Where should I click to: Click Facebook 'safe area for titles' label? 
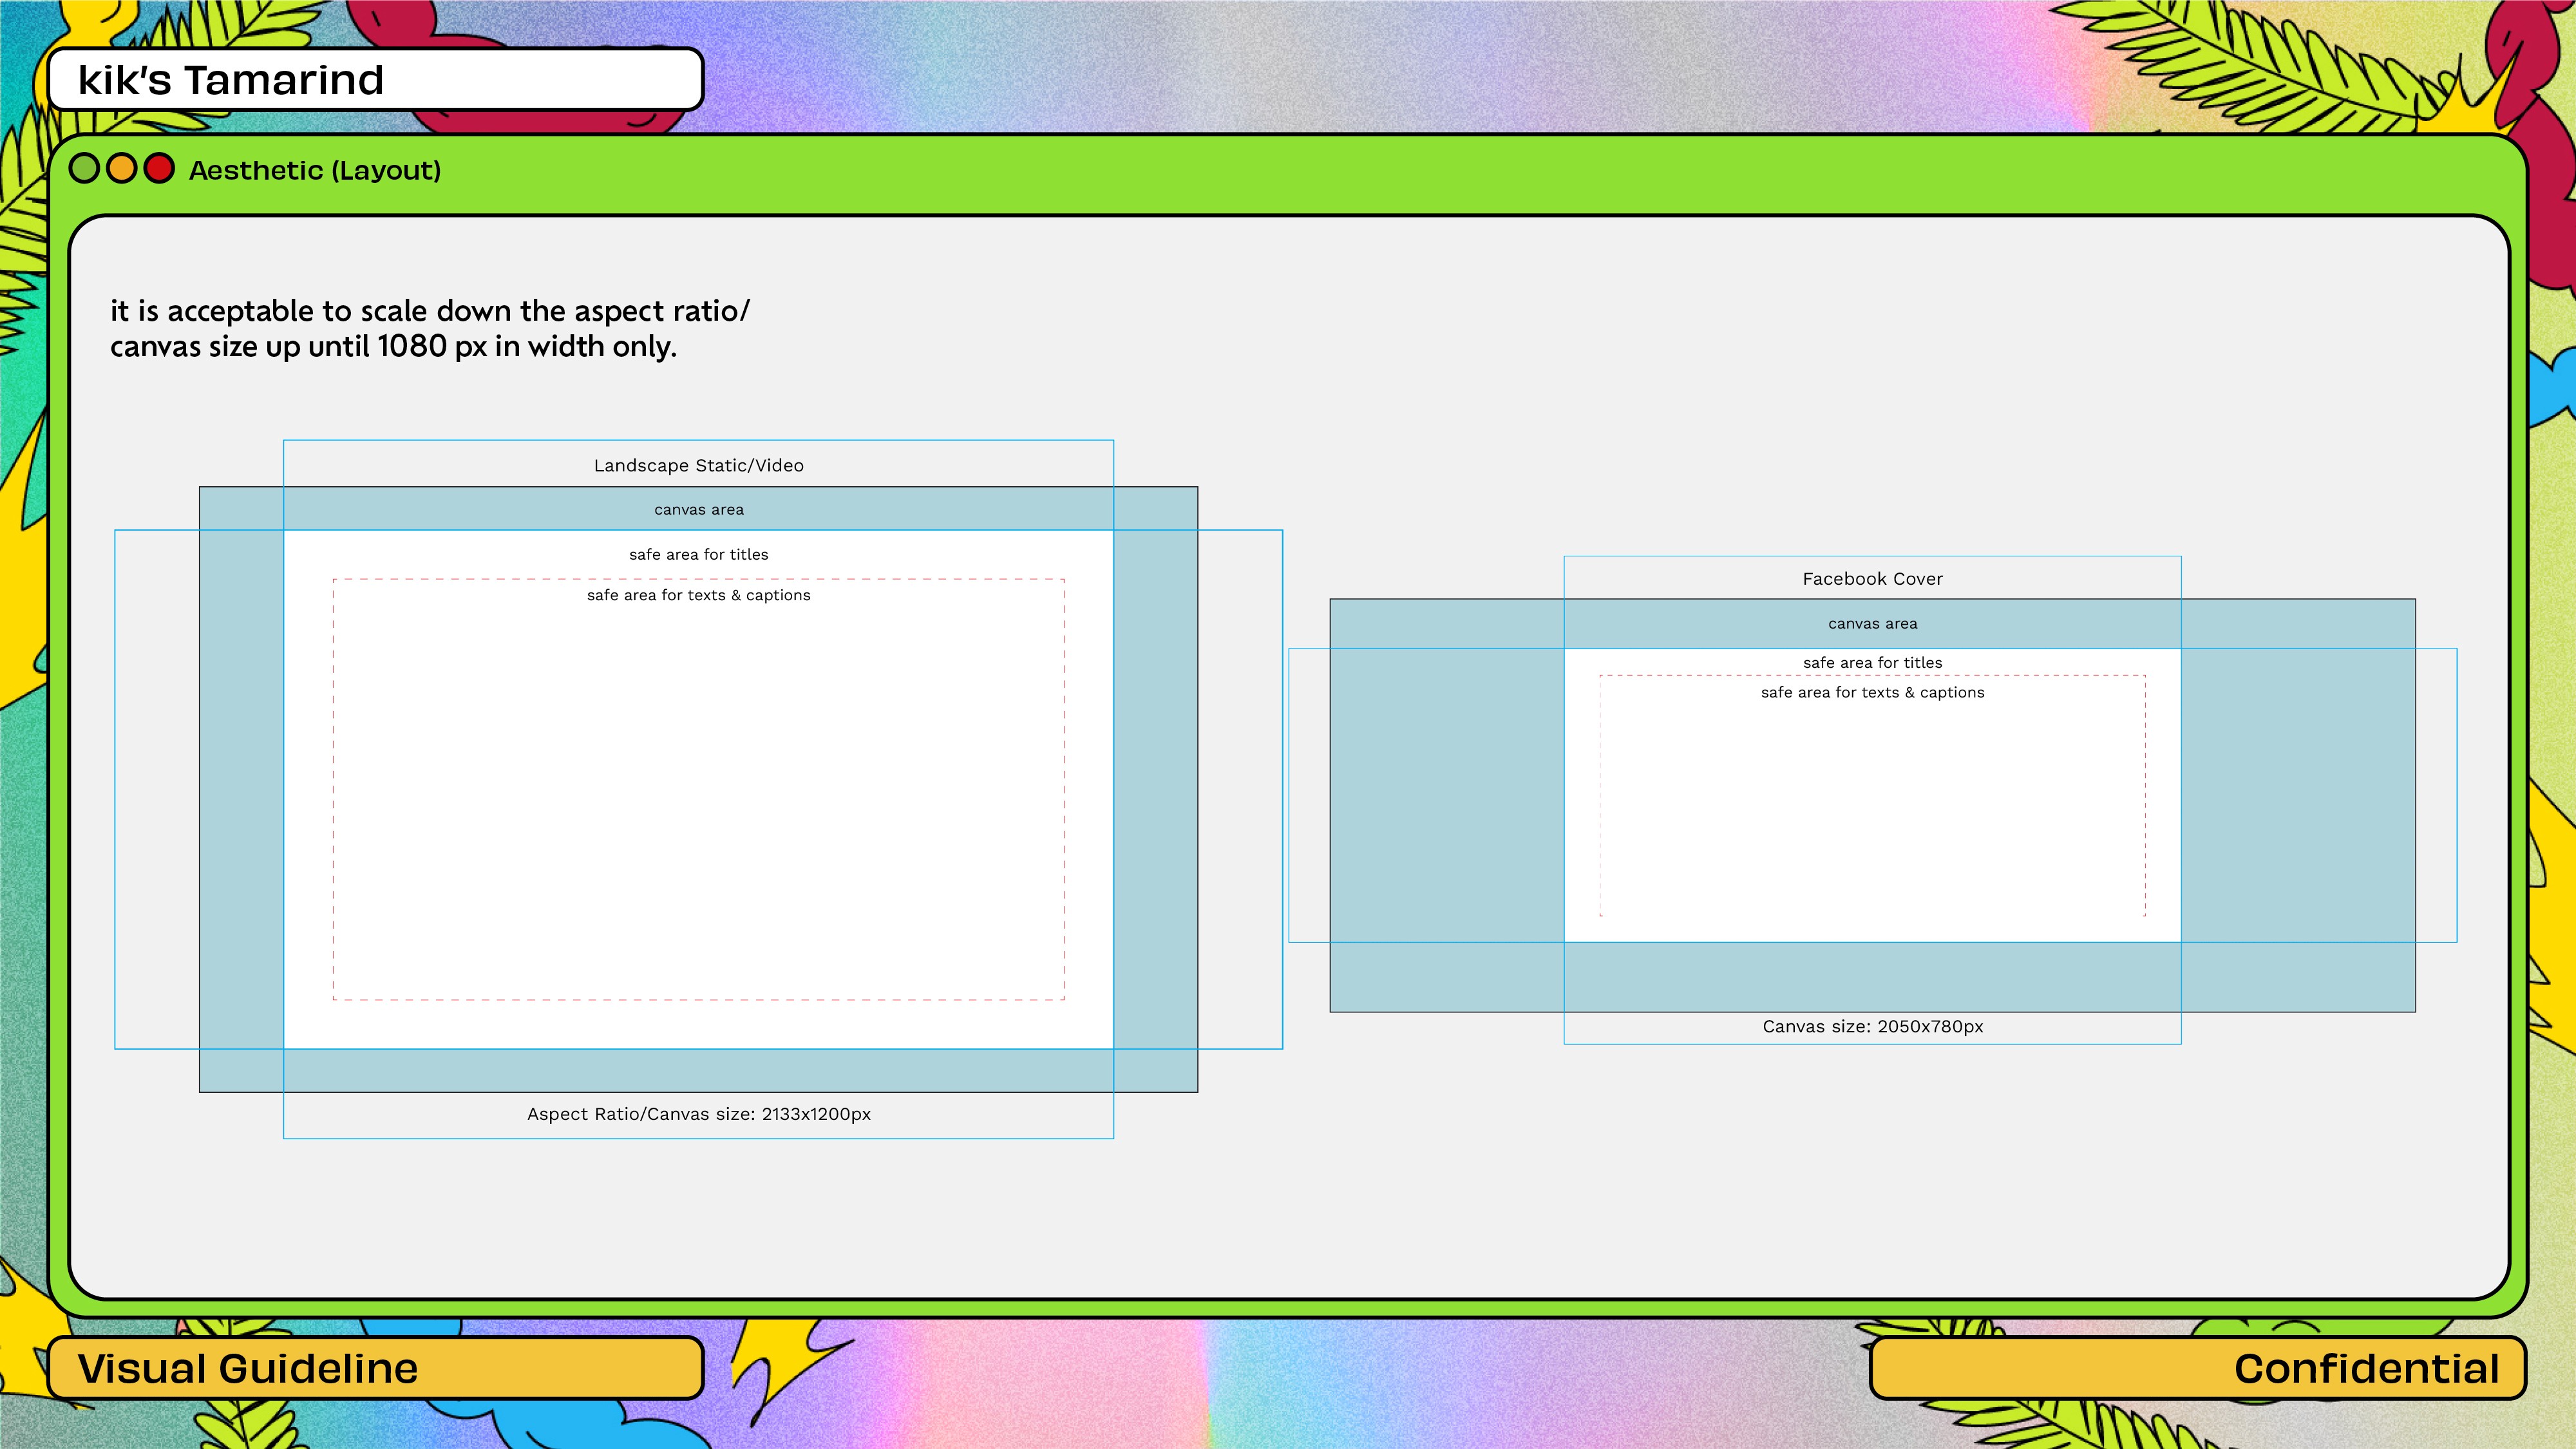1872,663
